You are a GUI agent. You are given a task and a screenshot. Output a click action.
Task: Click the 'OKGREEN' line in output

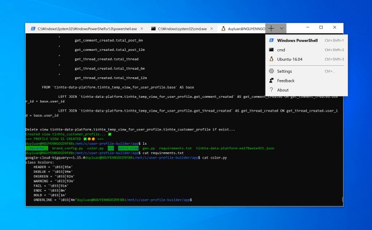click(54, 176)
